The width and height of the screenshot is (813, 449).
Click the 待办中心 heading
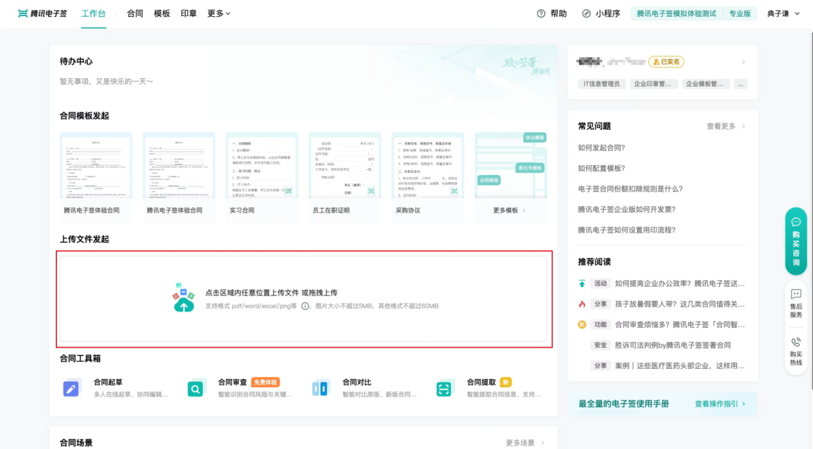[76, 62]
